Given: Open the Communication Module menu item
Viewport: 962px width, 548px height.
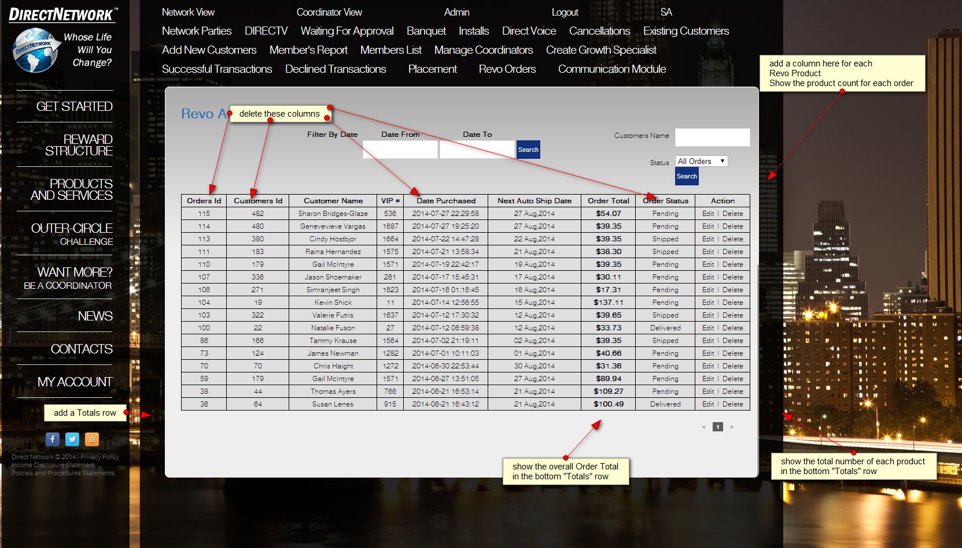Looking at the screenshot, I should (612, 69).
